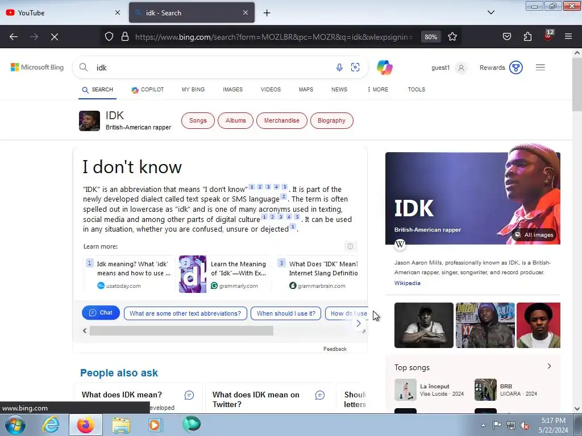Switch to the Maps tab

306,90
